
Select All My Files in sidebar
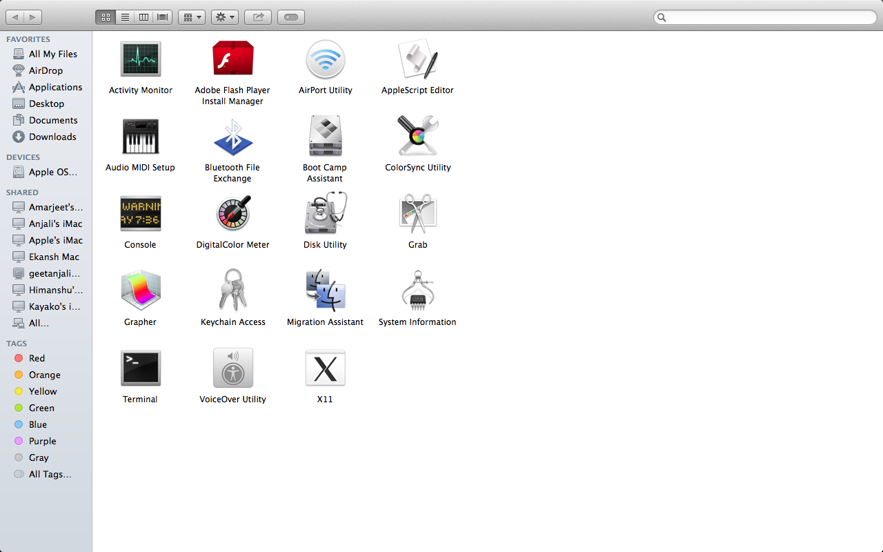[46, 54]
